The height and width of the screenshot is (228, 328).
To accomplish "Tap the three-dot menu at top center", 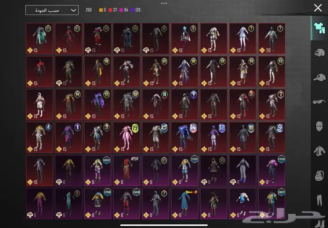I will coord(164,3).
